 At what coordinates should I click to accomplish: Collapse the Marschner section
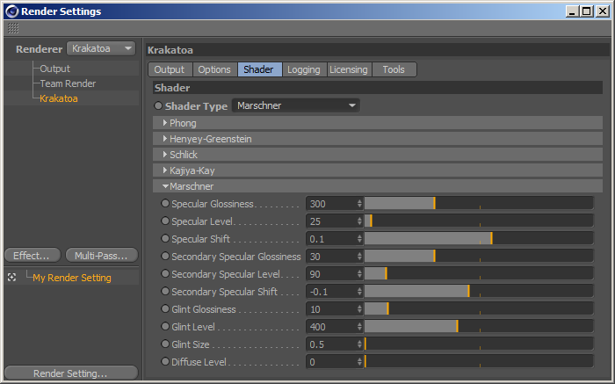[377, 186]
